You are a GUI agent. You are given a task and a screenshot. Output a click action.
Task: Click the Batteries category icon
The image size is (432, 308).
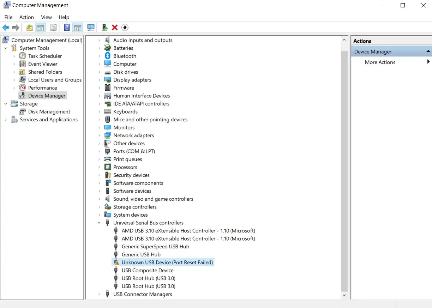click(108, 48)
